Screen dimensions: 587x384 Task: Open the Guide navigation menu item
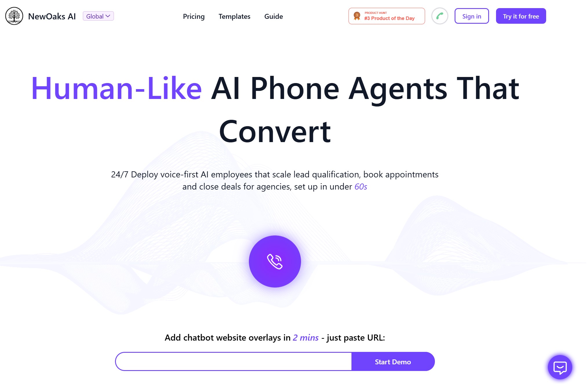pos(273,16)
